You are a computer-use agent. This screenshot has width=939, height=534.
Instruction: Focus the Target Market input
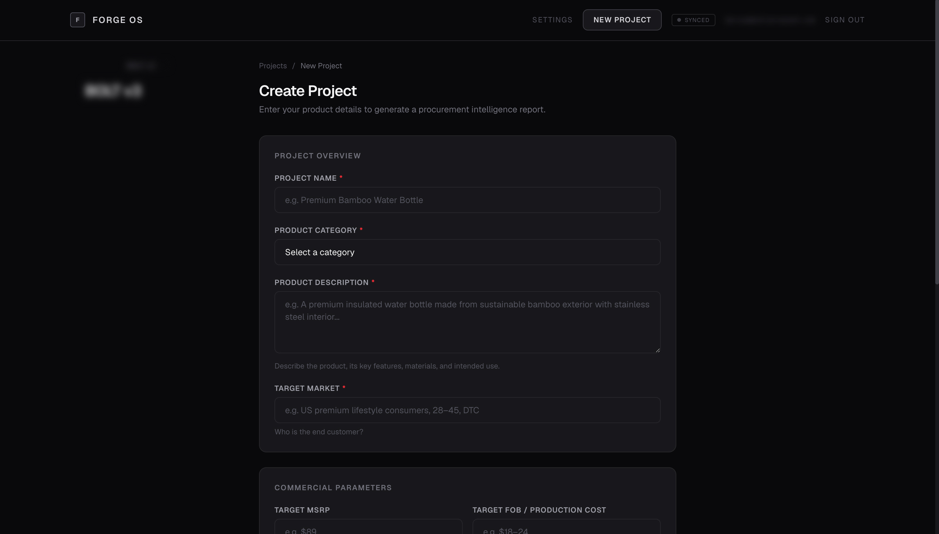[x=467, y=410]
